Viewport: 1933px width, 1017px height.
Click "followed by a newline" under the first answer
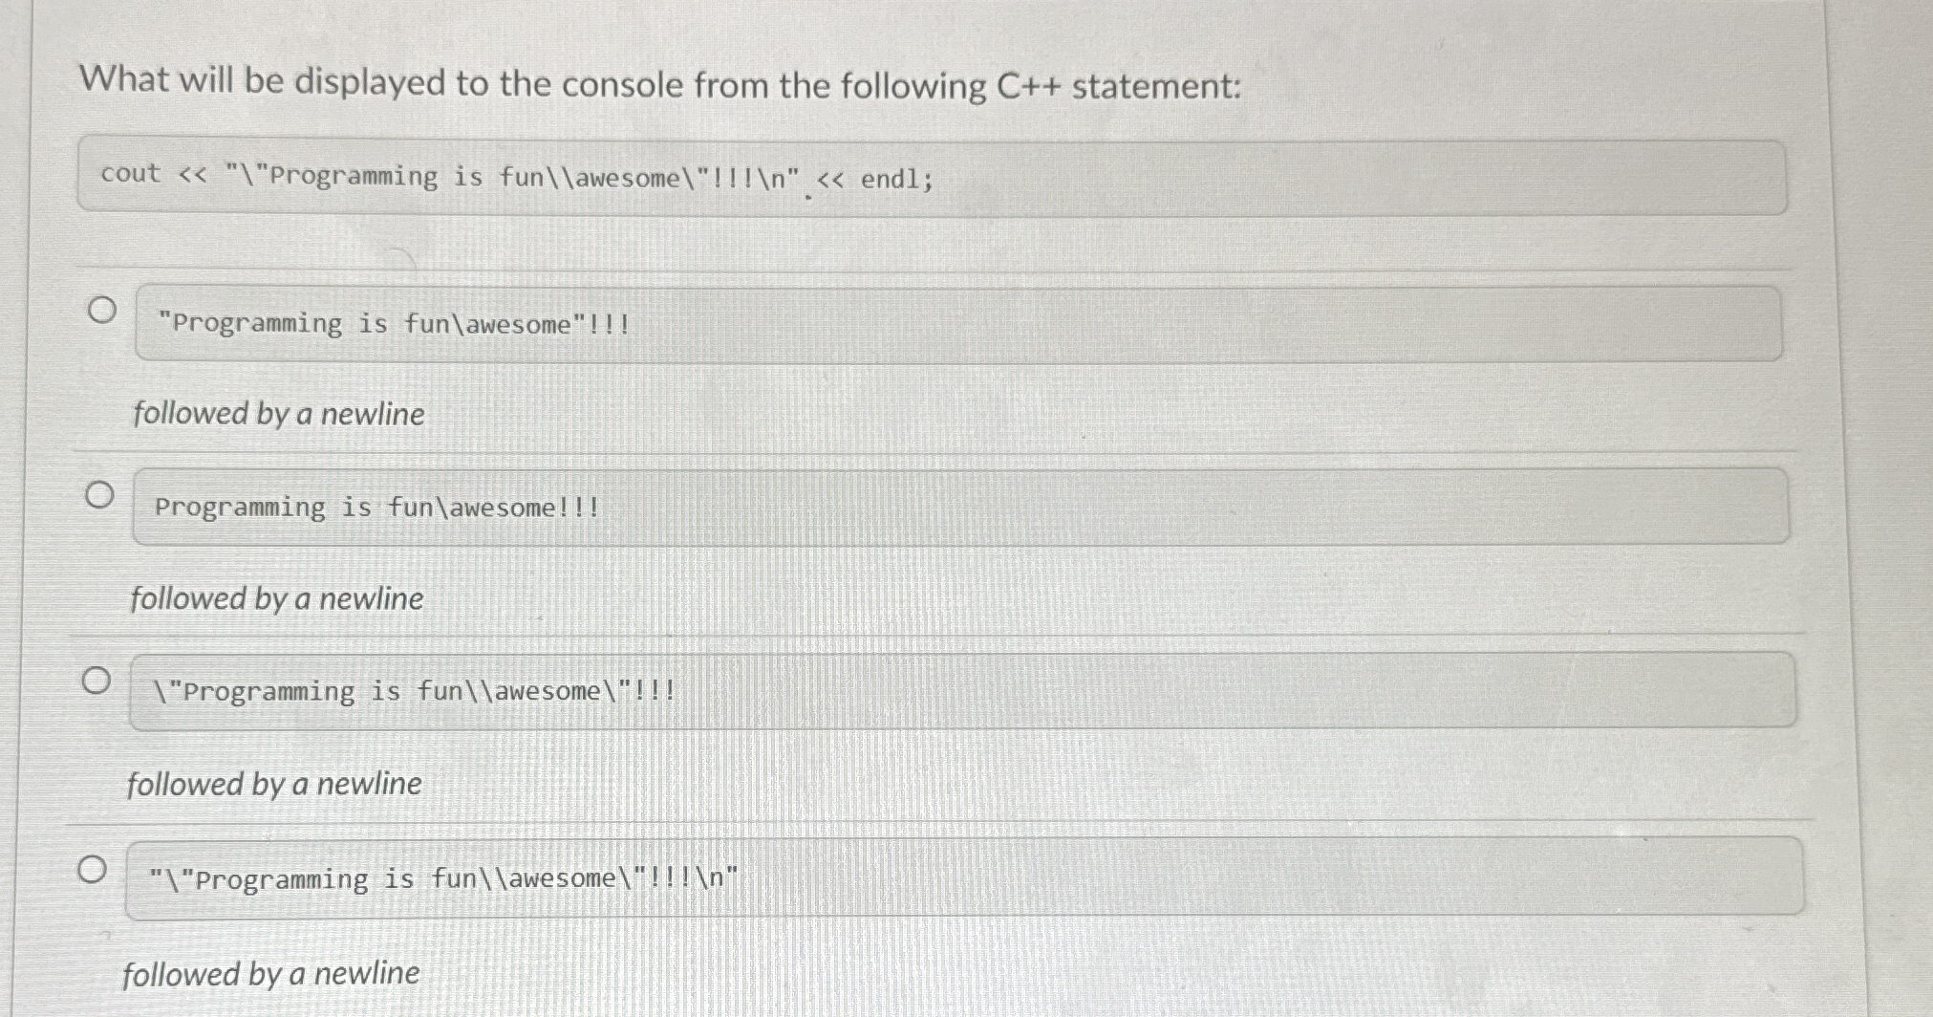tap(279, 414)
